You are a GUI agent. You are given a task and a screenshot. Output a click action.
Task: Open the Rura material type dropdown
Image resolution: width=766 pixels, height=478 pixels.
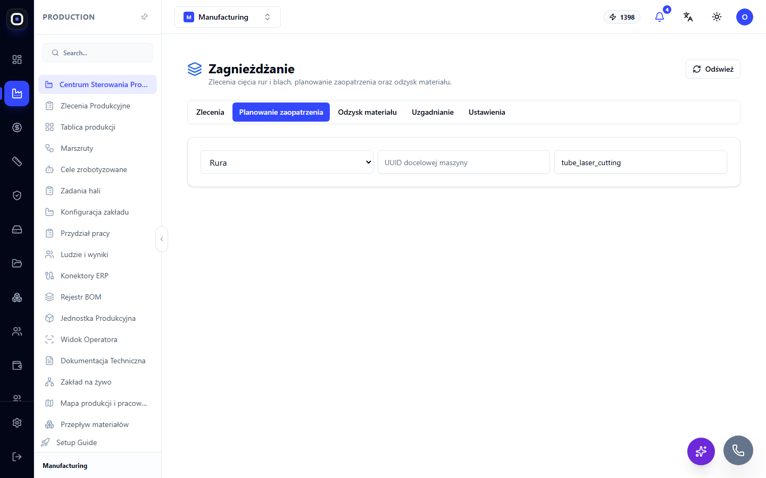tap(287, 163)
